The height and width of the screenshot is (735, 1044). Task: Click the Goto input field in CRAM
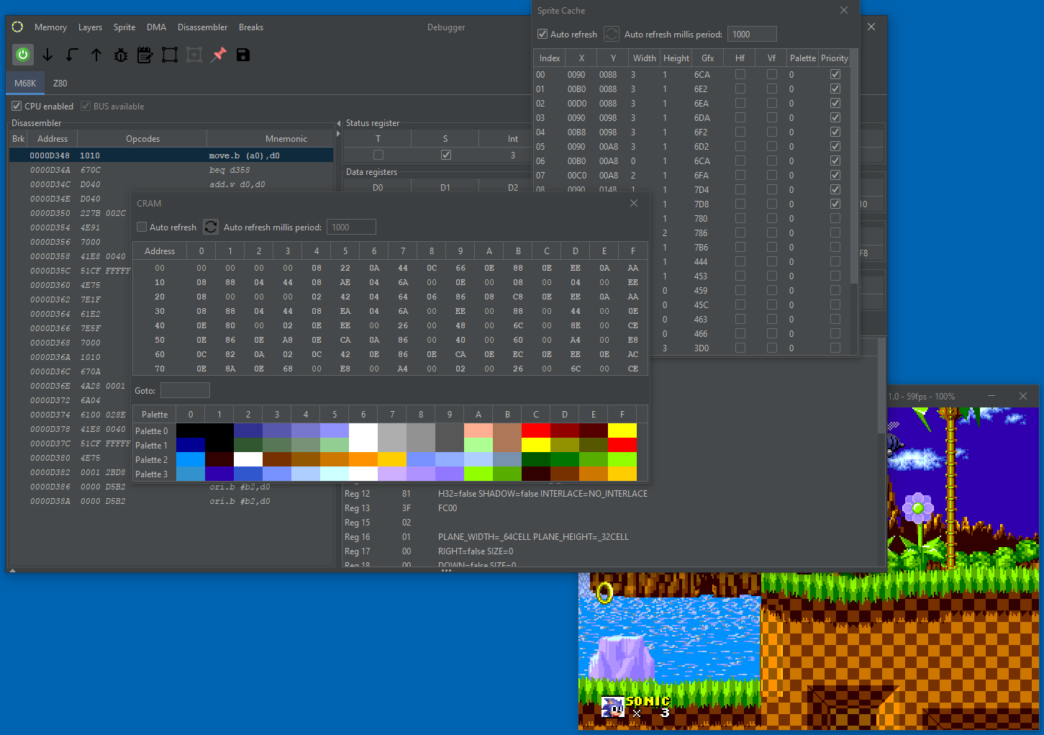coord(185,390)
